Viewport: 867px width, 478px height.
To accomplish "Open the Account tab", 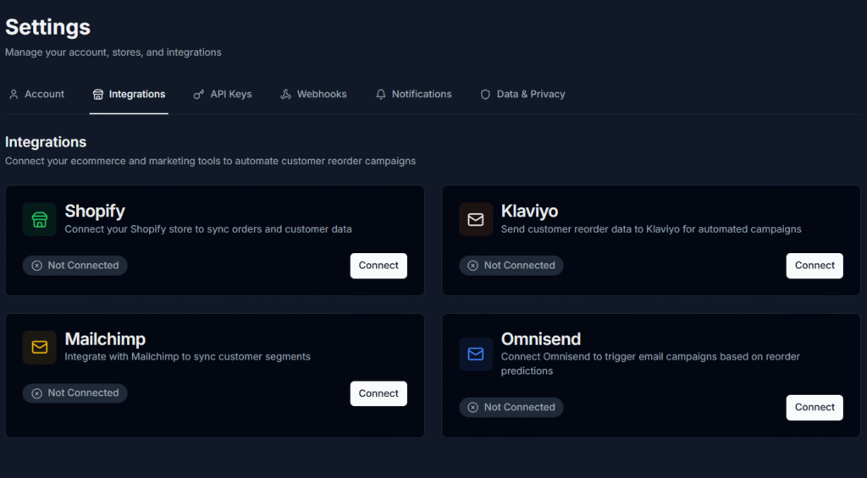I will point(36,95).
